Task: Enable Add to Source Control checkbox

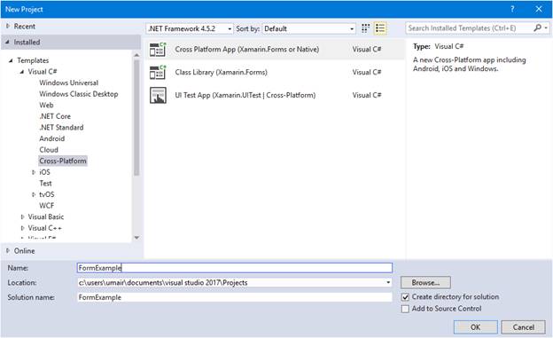Action: [x=405, y=309]
